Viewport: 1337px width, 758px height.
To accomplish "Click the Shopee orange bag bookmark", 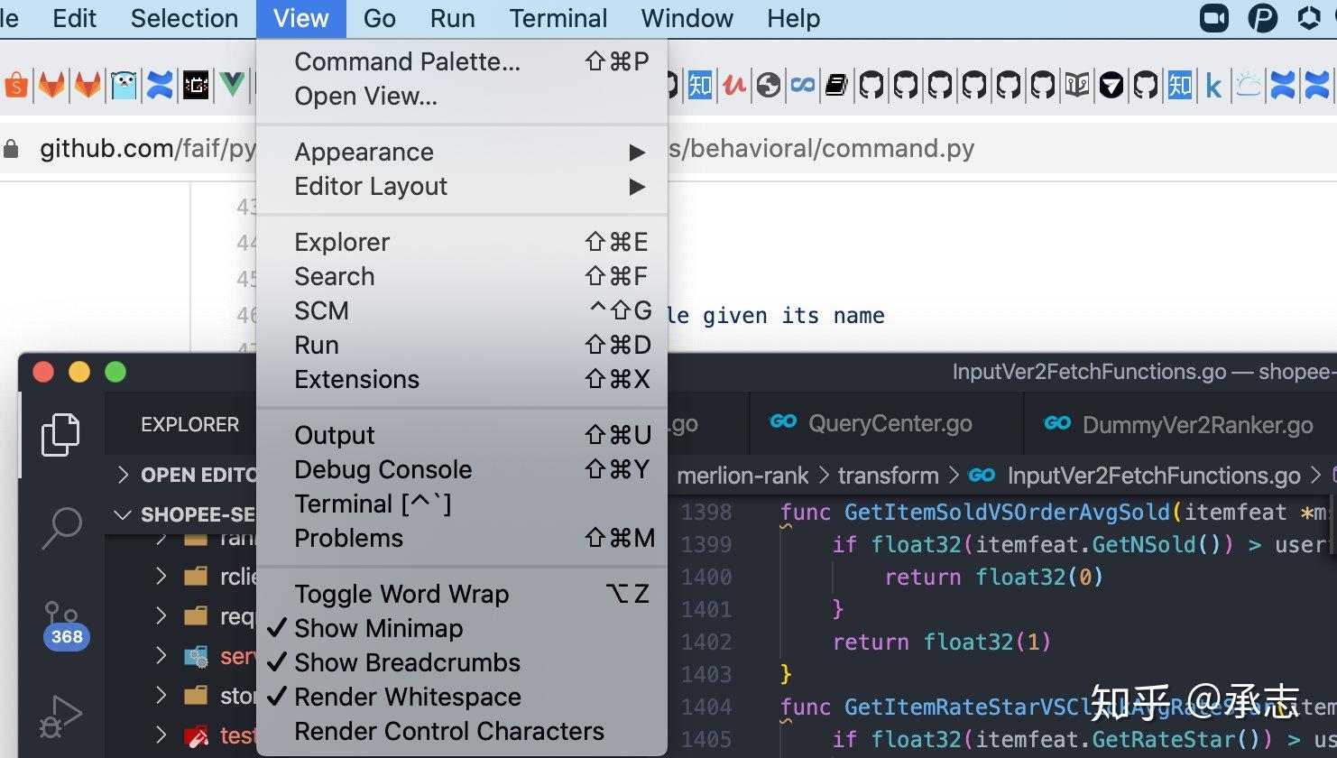I will (16, 86).
